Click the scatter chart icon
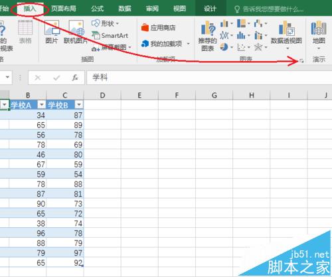 pos(241,47)
